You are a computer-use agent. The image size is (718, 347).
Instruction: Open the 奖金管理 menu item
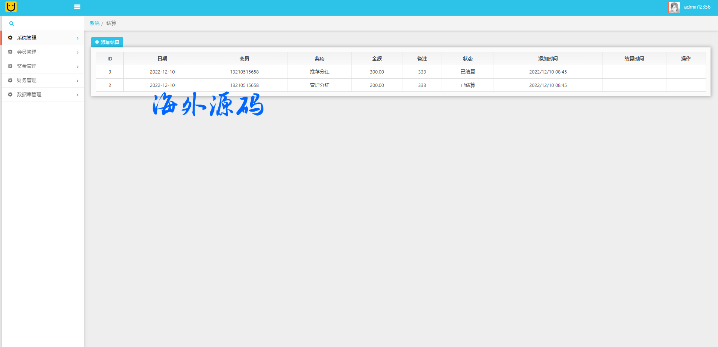click(27, 66)
